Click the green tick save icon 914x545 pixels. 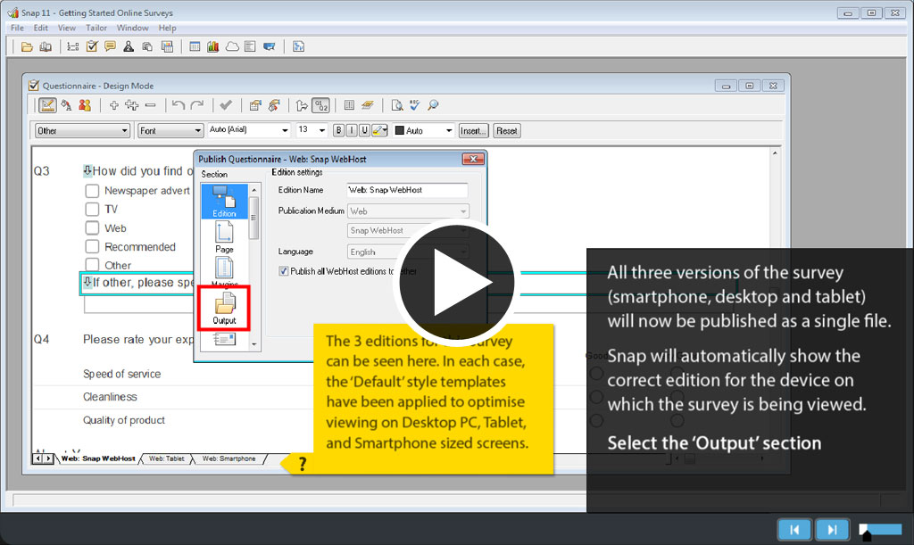pos(226,105)
